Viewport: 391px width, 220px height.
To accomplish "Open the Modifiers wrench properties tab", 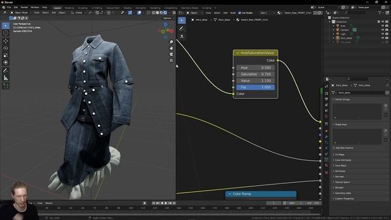I will [326, 137].
